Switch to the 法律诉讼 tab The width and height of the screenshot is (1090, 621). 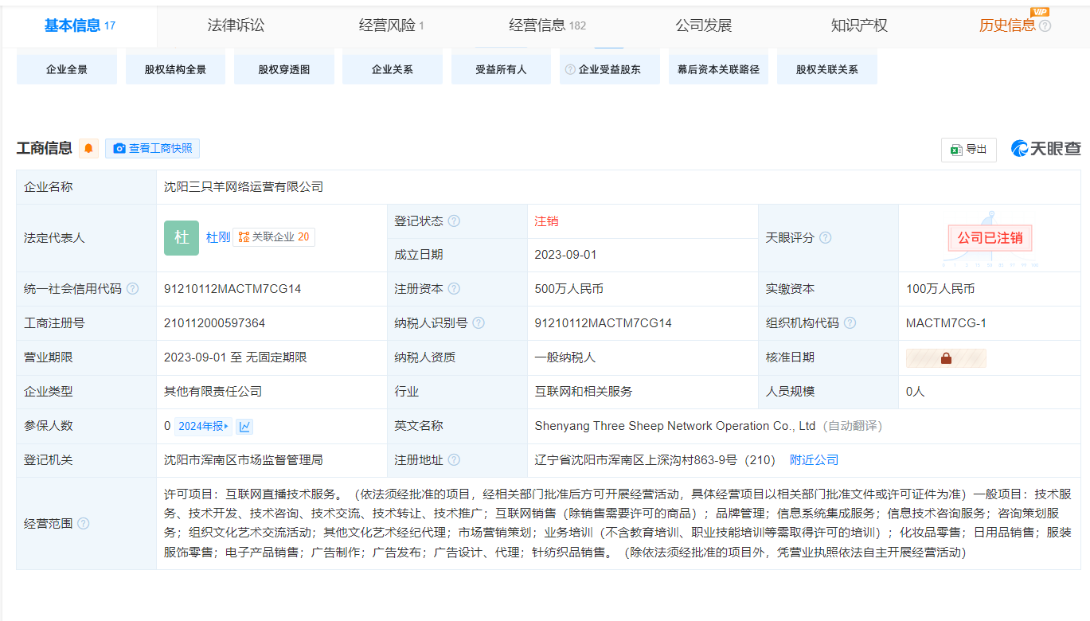pyautogui.click(x=236, y=25)
